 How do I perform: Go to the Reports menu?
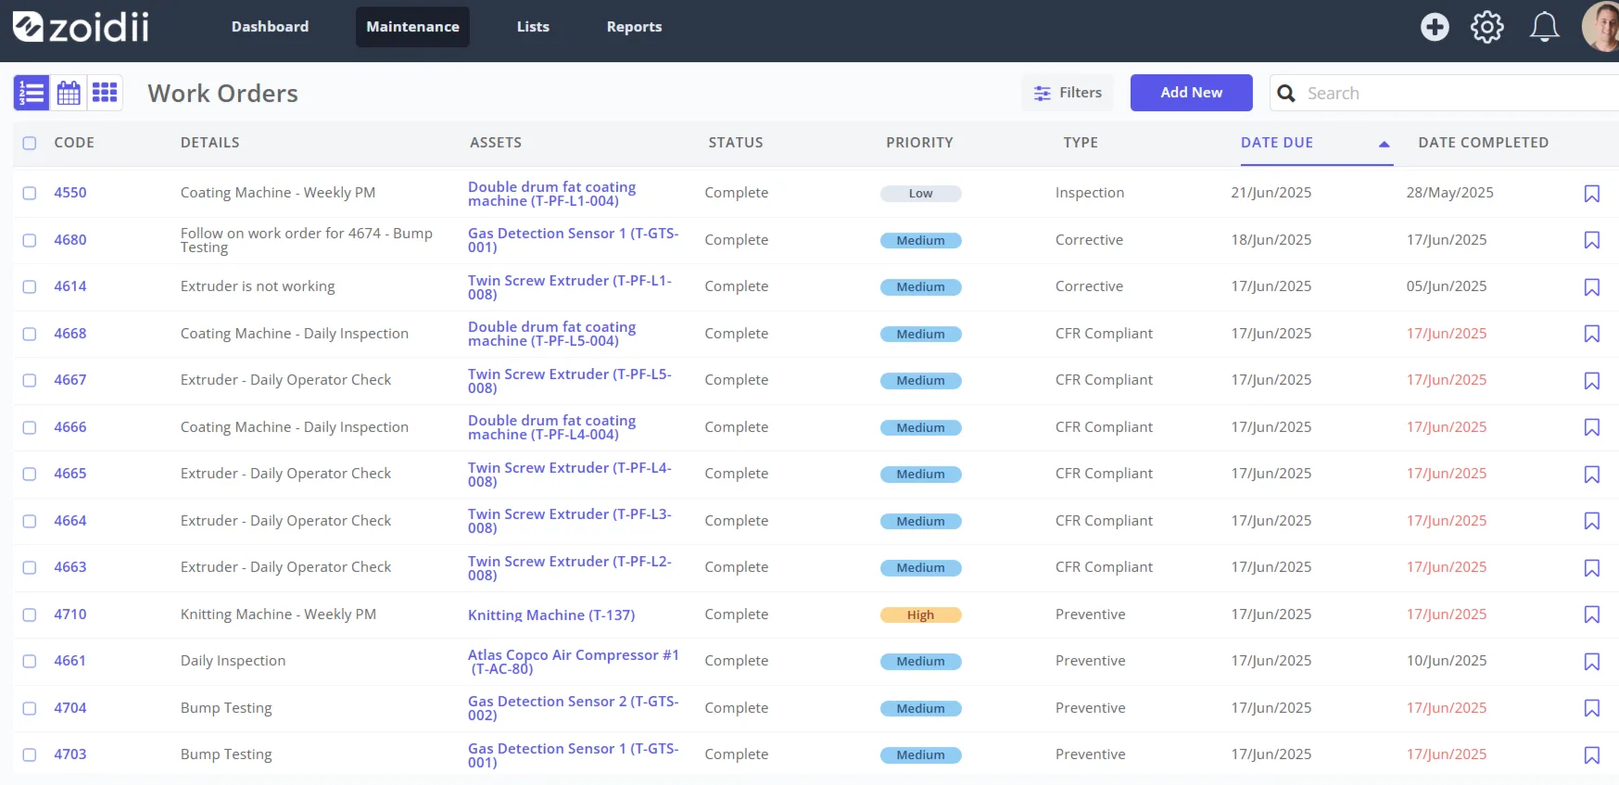click(634, 27)
